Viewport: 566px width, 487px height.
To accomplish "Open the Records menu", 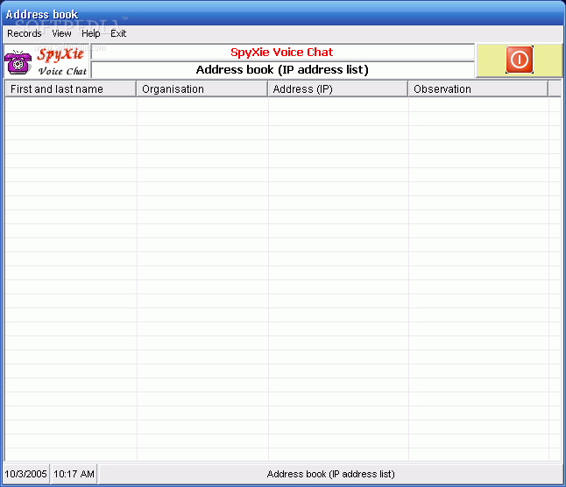I will (25, 33).
